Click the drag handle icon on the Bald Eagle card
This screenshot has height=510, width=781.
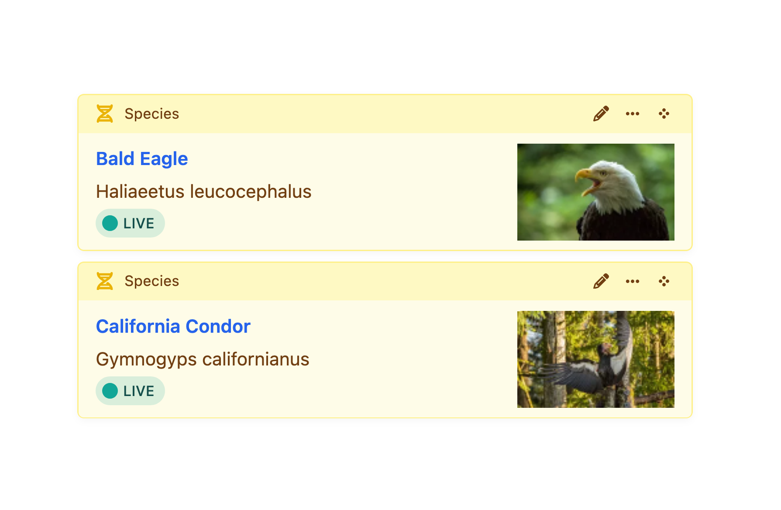[x=664, y=114]
